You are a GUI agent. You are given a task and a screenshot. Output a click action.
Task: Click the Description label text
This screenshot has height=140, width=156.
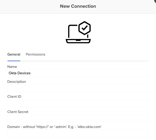(17, 82)
